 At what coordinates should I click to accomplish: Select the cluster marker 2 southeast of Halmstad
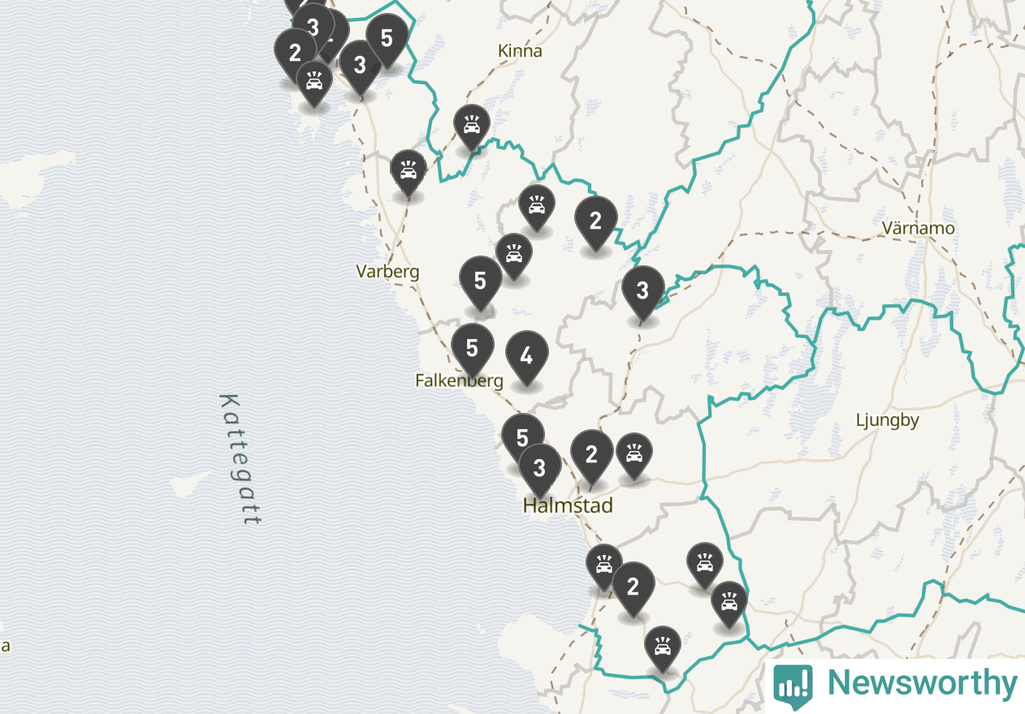tap(633, 587)
